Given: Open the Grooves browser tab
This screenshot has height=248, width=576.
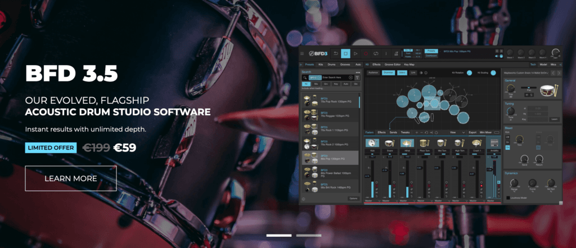Looking at the screenshot, I should 345,65.
